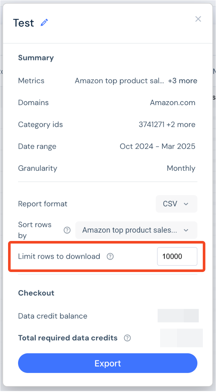Viewport: 216px width, 392px height.
Task: Click the row limit field showing 10000
Action: click(177, 256)
